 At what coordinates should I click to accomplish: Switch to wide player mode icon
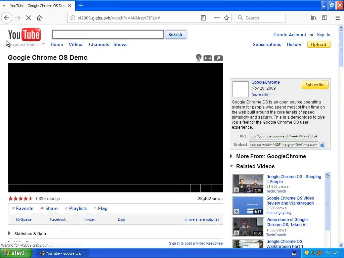coord(208,58)
